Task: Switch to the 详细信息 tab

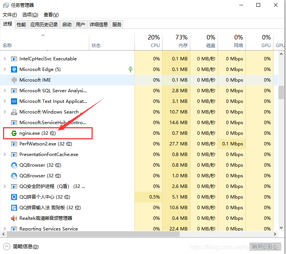Action: pyautogui.click(x=99, y=25)
